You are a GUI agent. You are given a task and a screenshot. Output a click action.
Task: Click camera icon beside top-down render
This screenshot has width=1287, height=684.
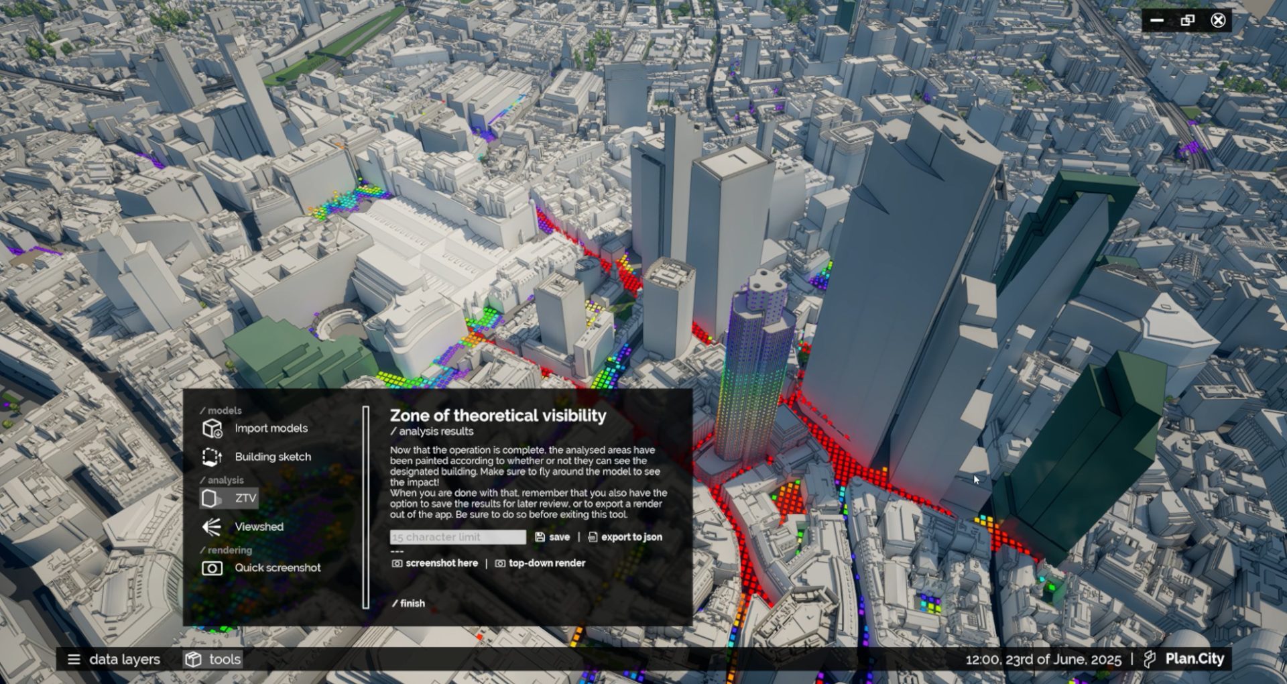(500, 563)
